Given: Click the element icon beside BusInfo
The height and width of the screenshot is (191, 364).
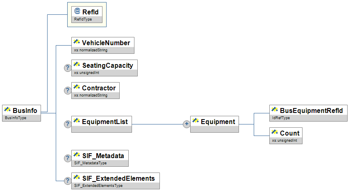Looking at the screenshot, I should click(x=7, y=110).
